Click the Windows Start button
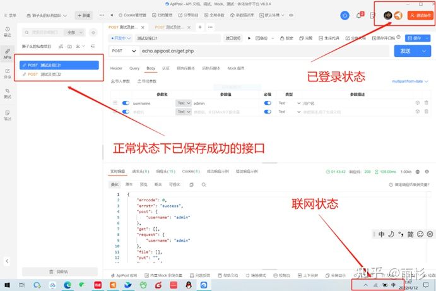This screenshot has height=291, width=436. [x=8, y=285]
